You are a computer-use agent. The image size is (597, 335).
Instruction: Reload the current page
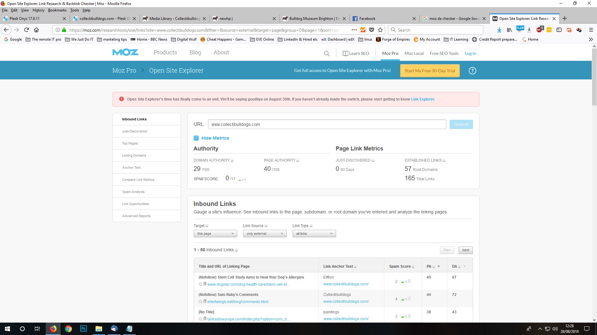click(26, 30)
